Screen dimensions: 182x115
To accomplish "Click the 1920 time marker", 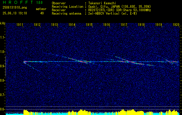I will 176,24.
